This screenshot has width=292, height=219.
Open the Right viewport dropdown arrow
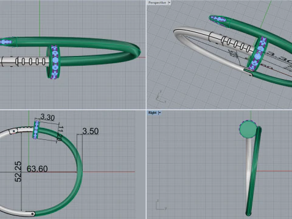click(x=159, y=113)
